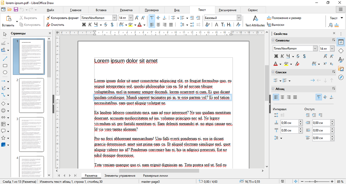Viewport: 346px width, 184px height.
Task: Select page 2 thumbnail in Страницы panel
Action: (31, 95)
